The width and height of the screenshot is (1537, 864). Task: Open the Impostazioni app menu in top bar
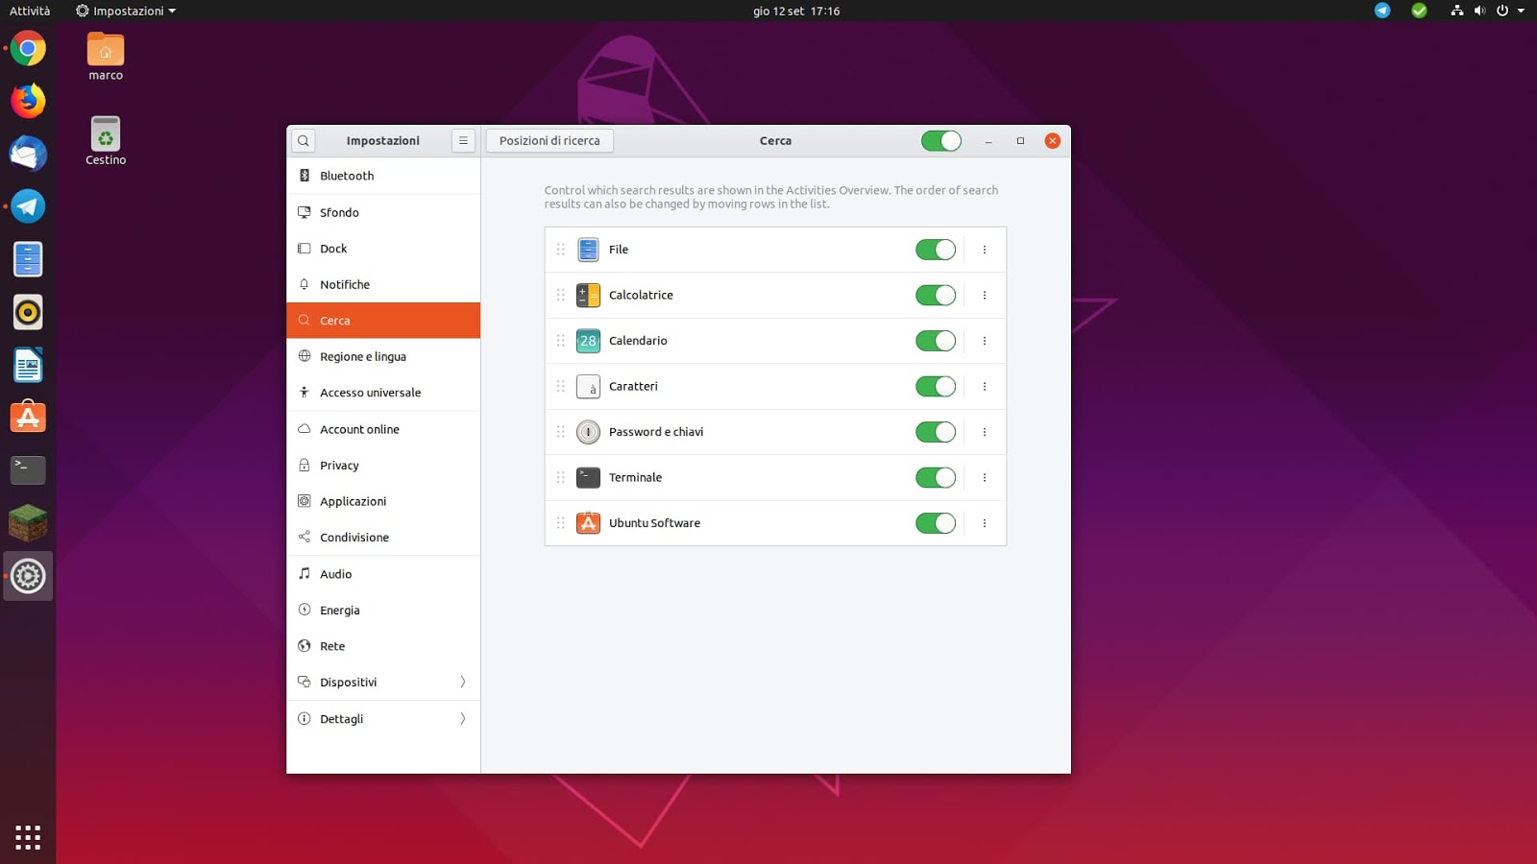point(126,11)
